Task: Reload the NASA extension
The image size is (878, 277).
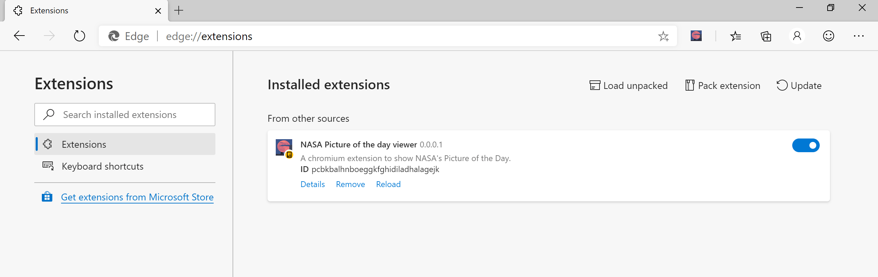Action: (x=388, y=184)
